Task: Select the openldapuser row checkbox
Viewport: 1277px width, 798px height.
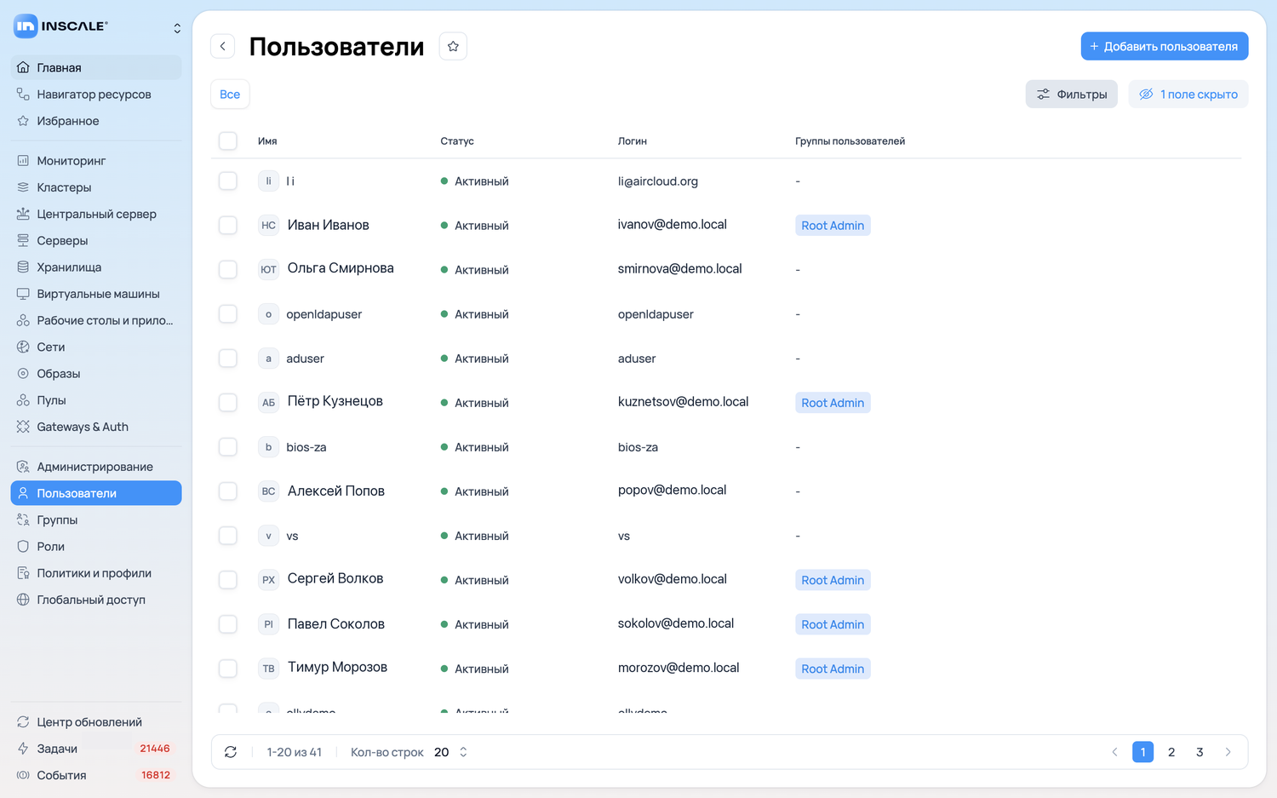Action: pos(228,313)
